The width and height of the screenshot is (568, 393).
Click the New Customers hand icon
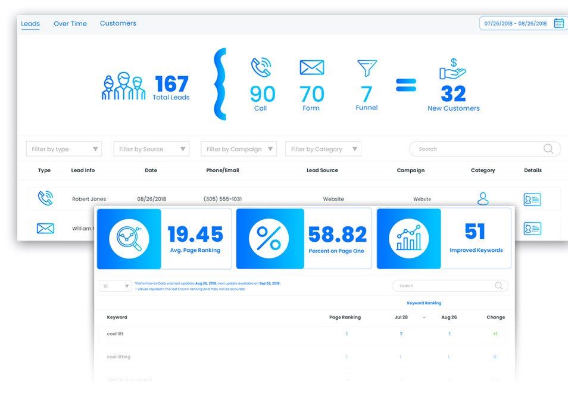453,69
